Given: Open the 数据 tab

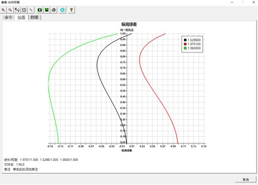Looking at the screenshot, I should point(34,17).
